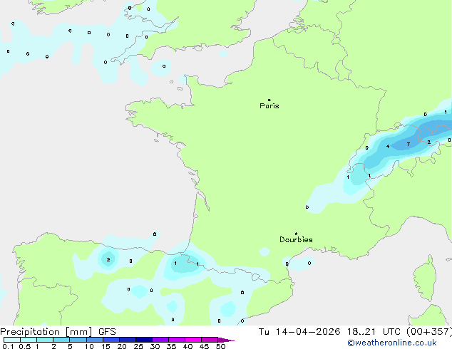The image size is (452, 349).
Task: Choose the 20–25 mm dark blue swatch
Action: pyautogui.click(x=127, y=340)
